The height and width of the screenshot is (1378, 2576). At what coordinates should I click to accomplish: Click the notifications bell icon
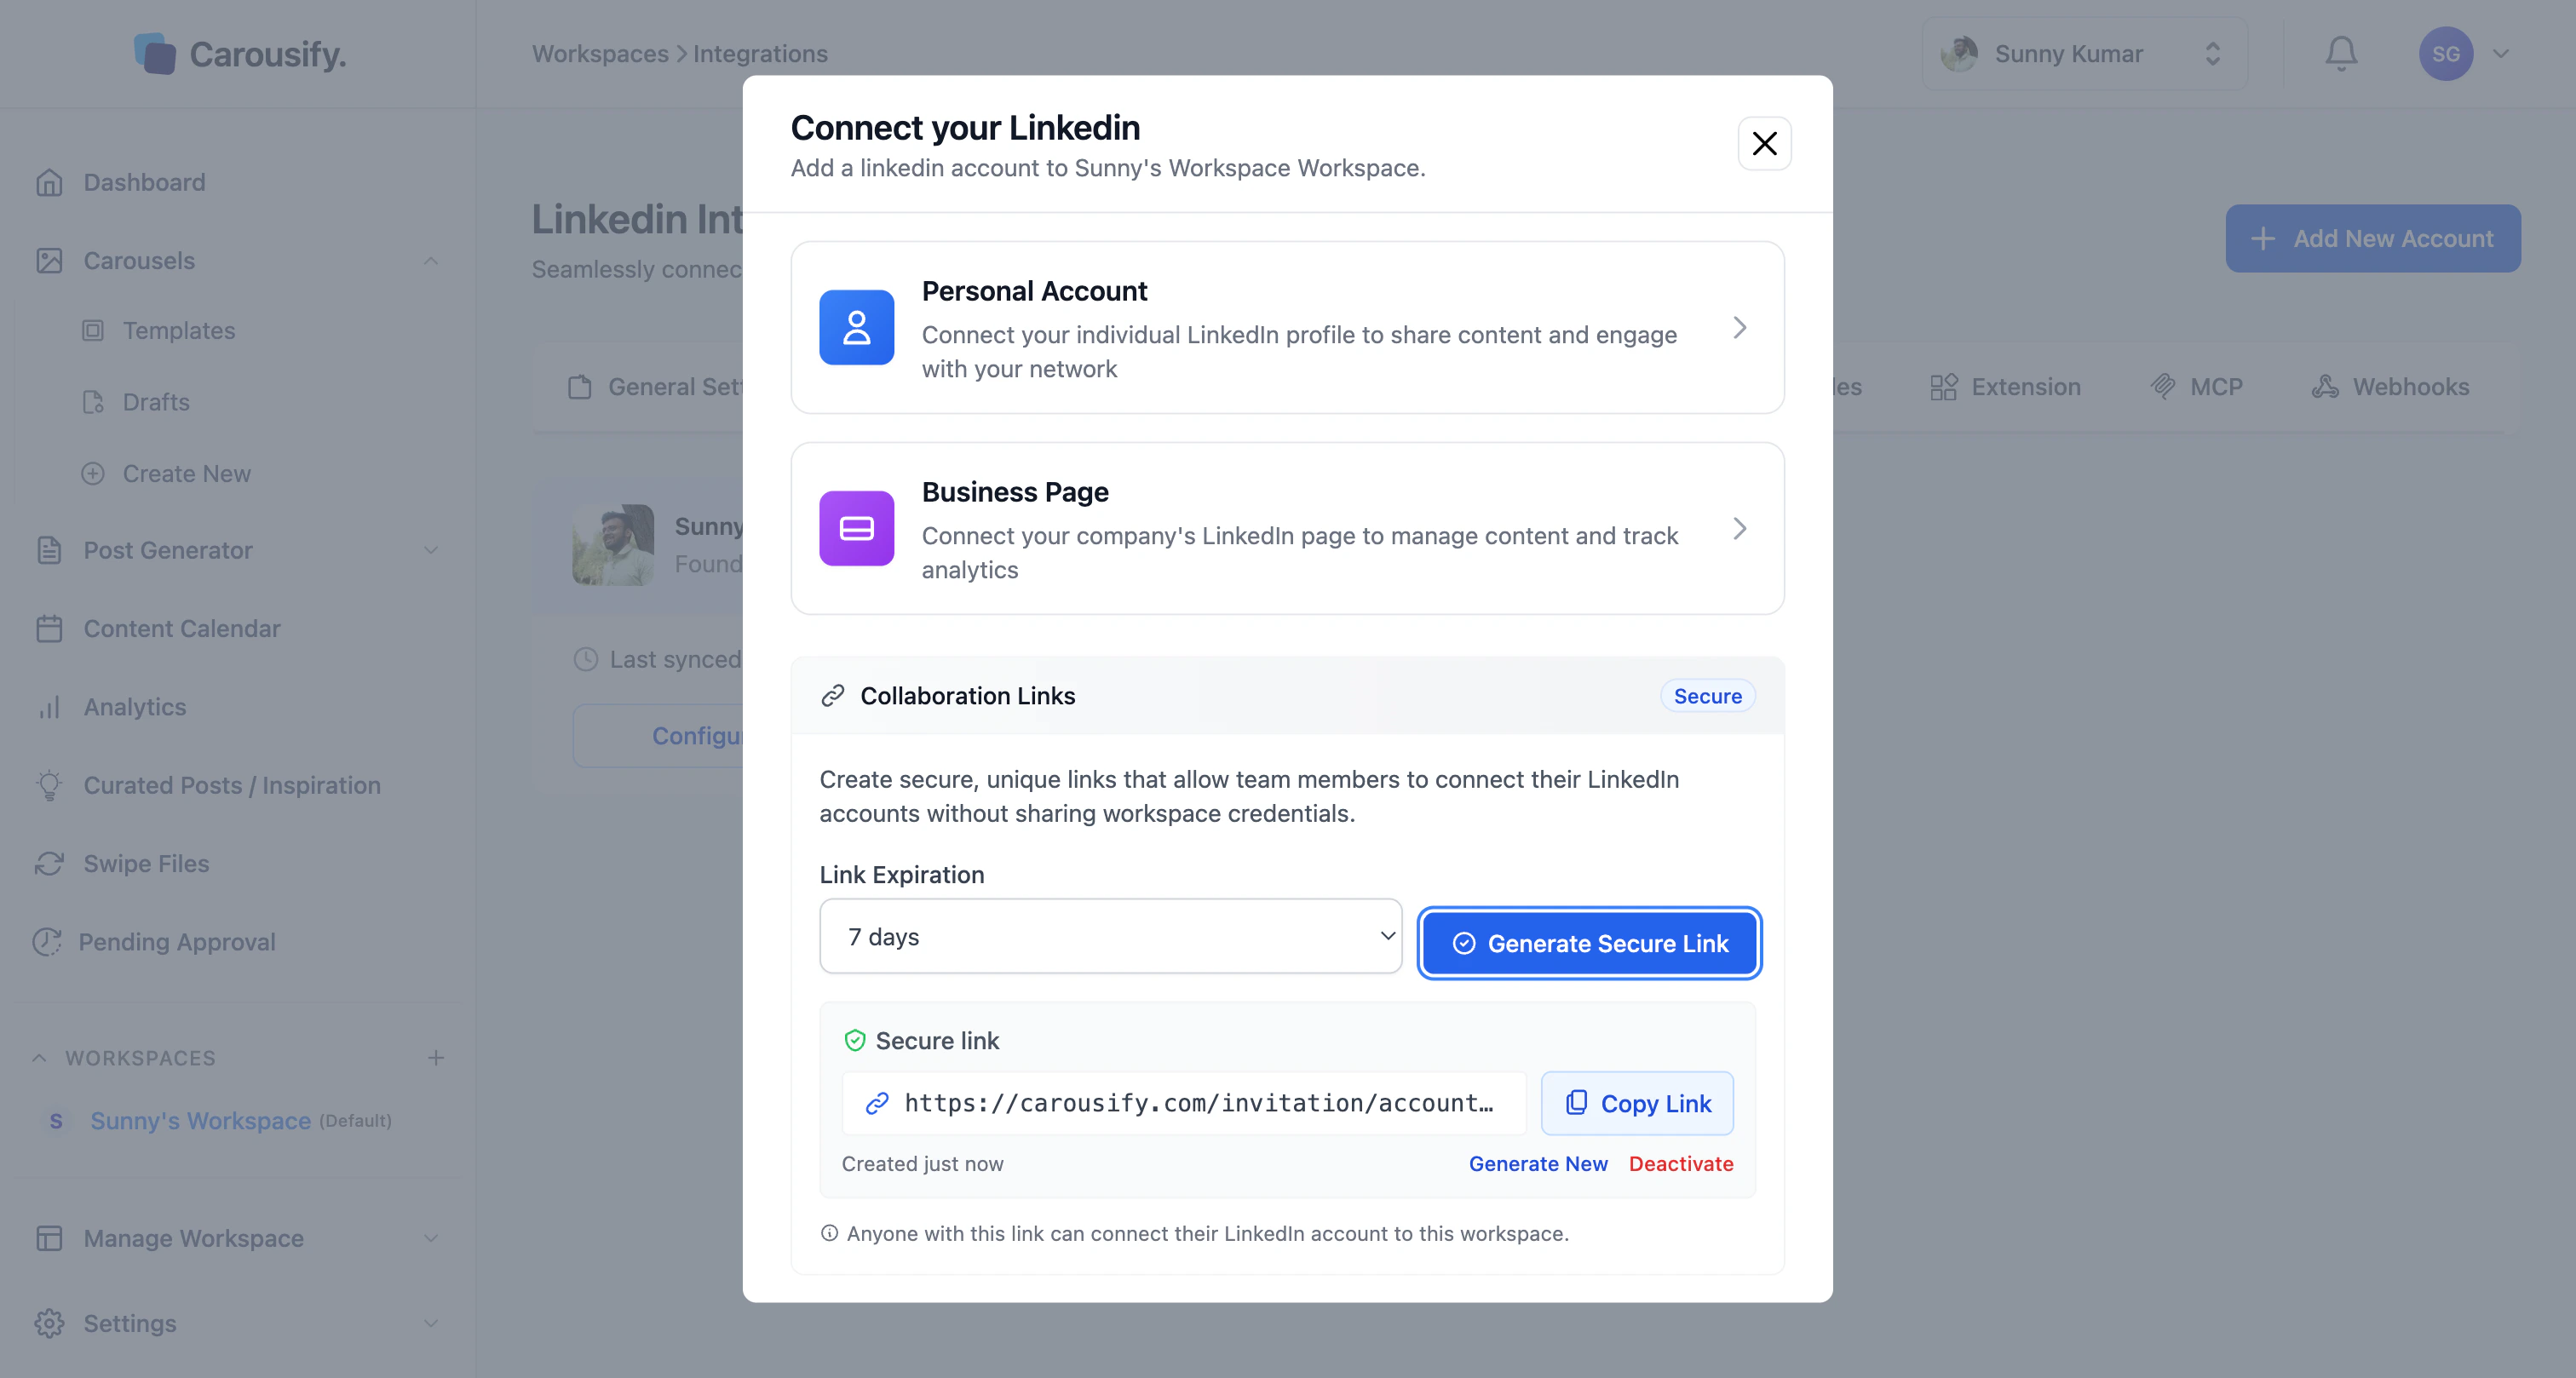(2341, 53)
